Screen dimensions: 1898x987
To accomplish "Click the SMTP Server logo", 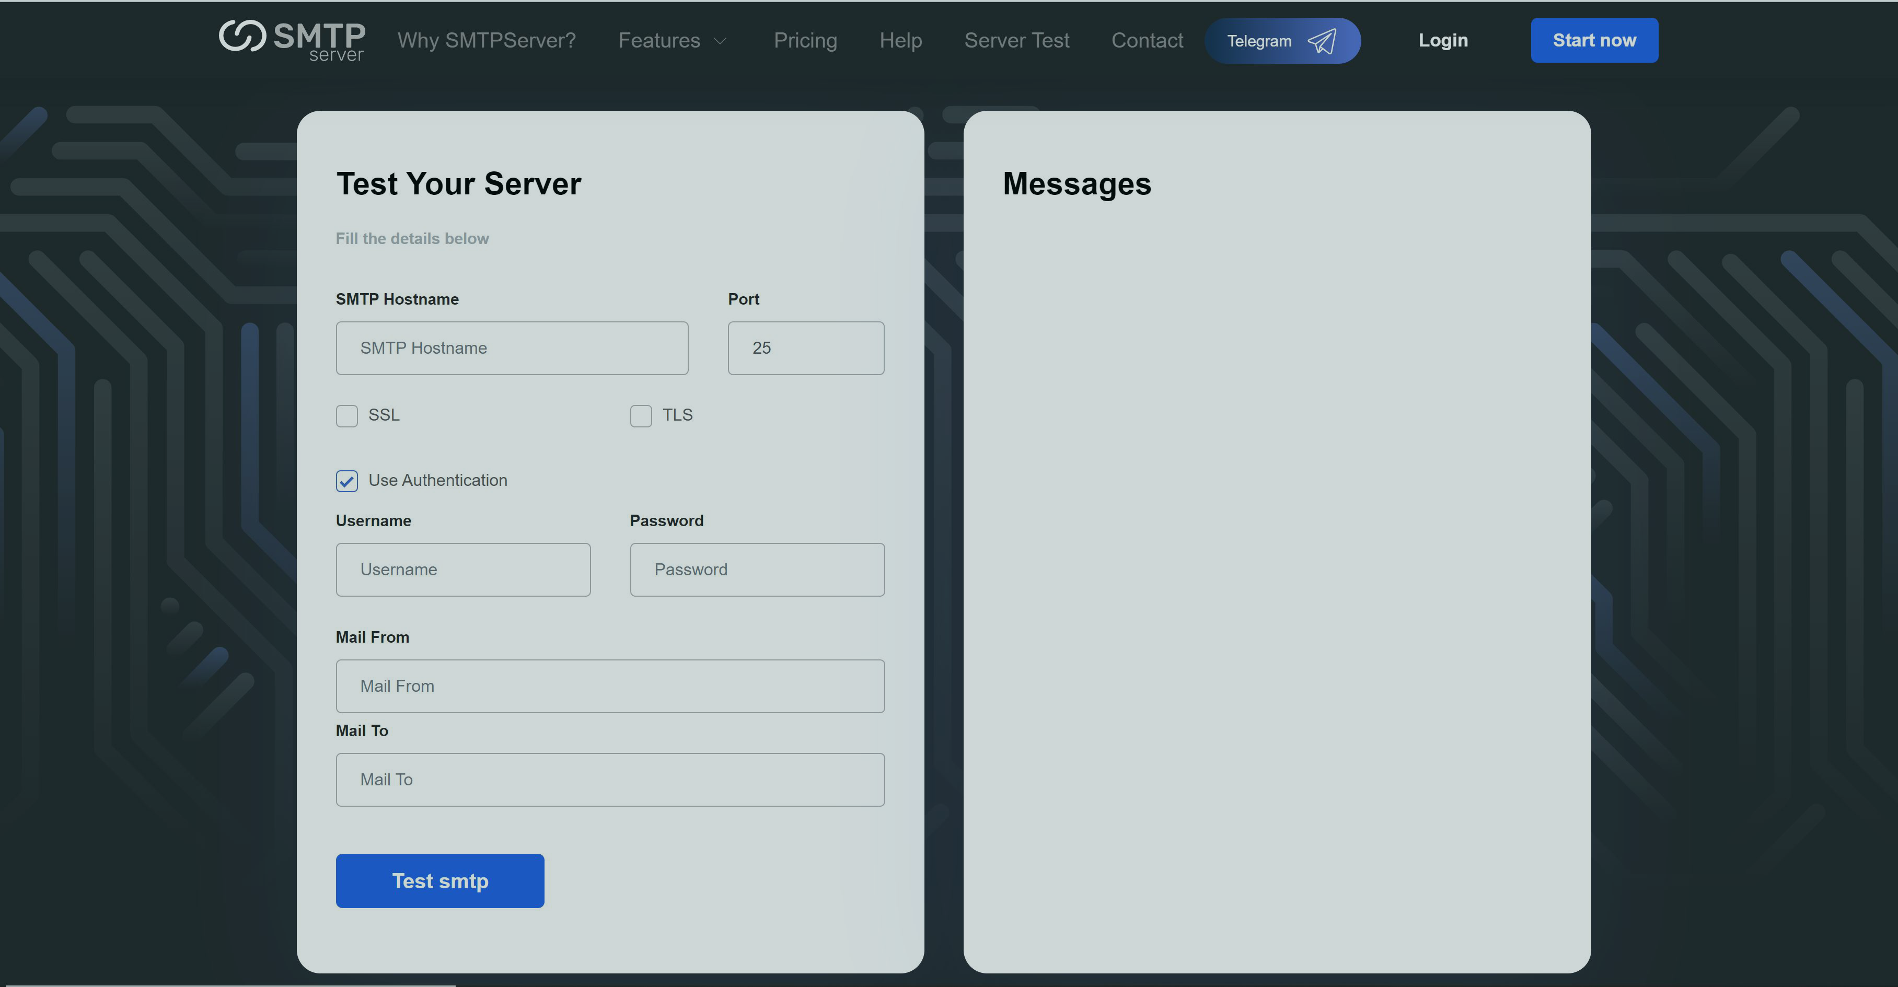I will 292,40.
